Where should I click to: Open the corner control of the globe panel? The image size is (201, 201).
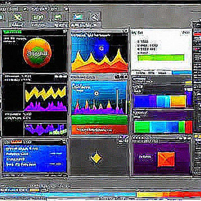[x=65, y=32]
